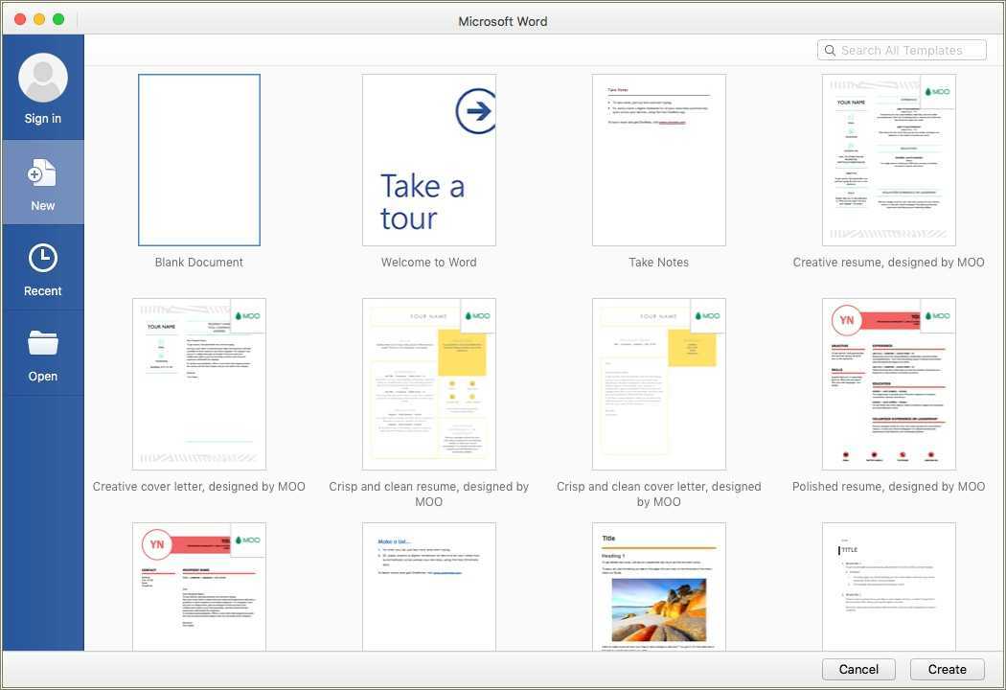Click the Recent label in sidebar
This screenshot has width=1006, height=690.
click(x=43, y=291)
